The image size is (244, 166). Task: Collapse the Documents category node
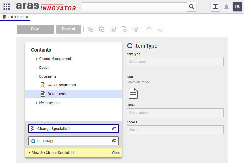pyautogui.click(x=36, y=76)
